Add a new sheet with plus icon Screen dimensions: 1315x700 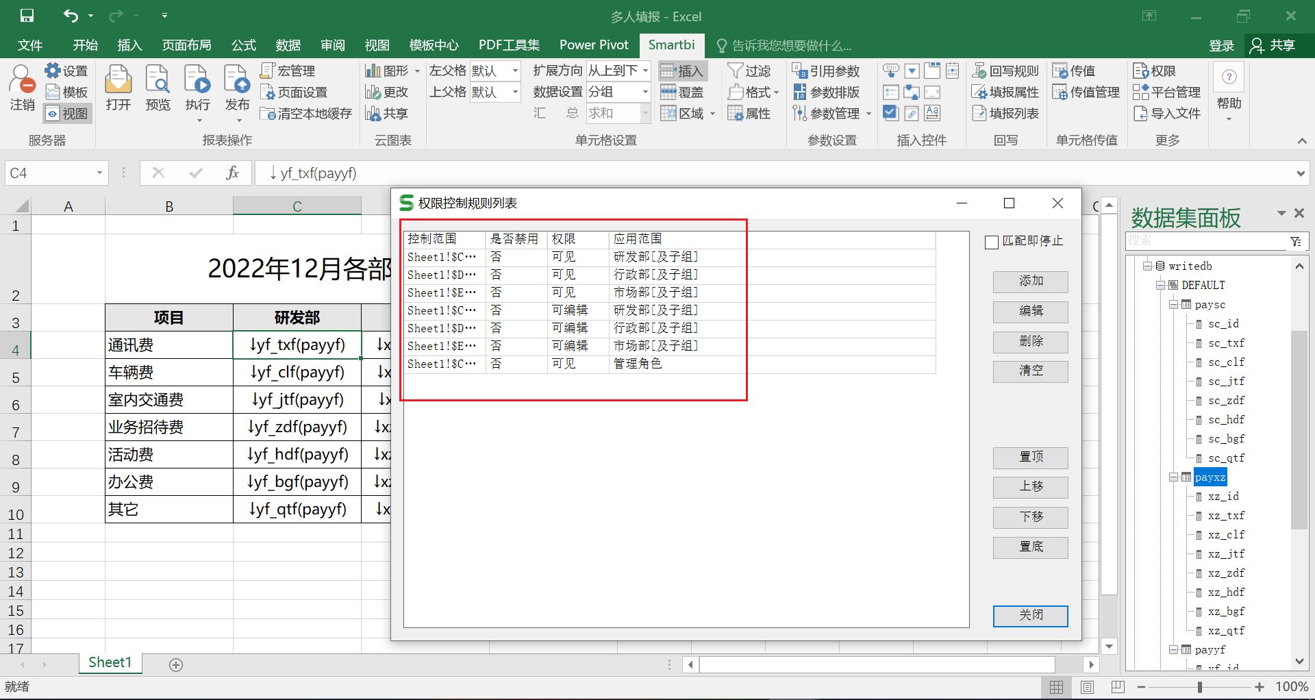pyautogui.click(x=176, y=664)
